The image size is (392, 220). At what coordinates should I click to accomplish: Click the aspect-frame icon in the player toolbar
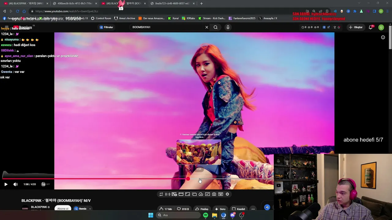pyautogui.click(x=187, y=194)
